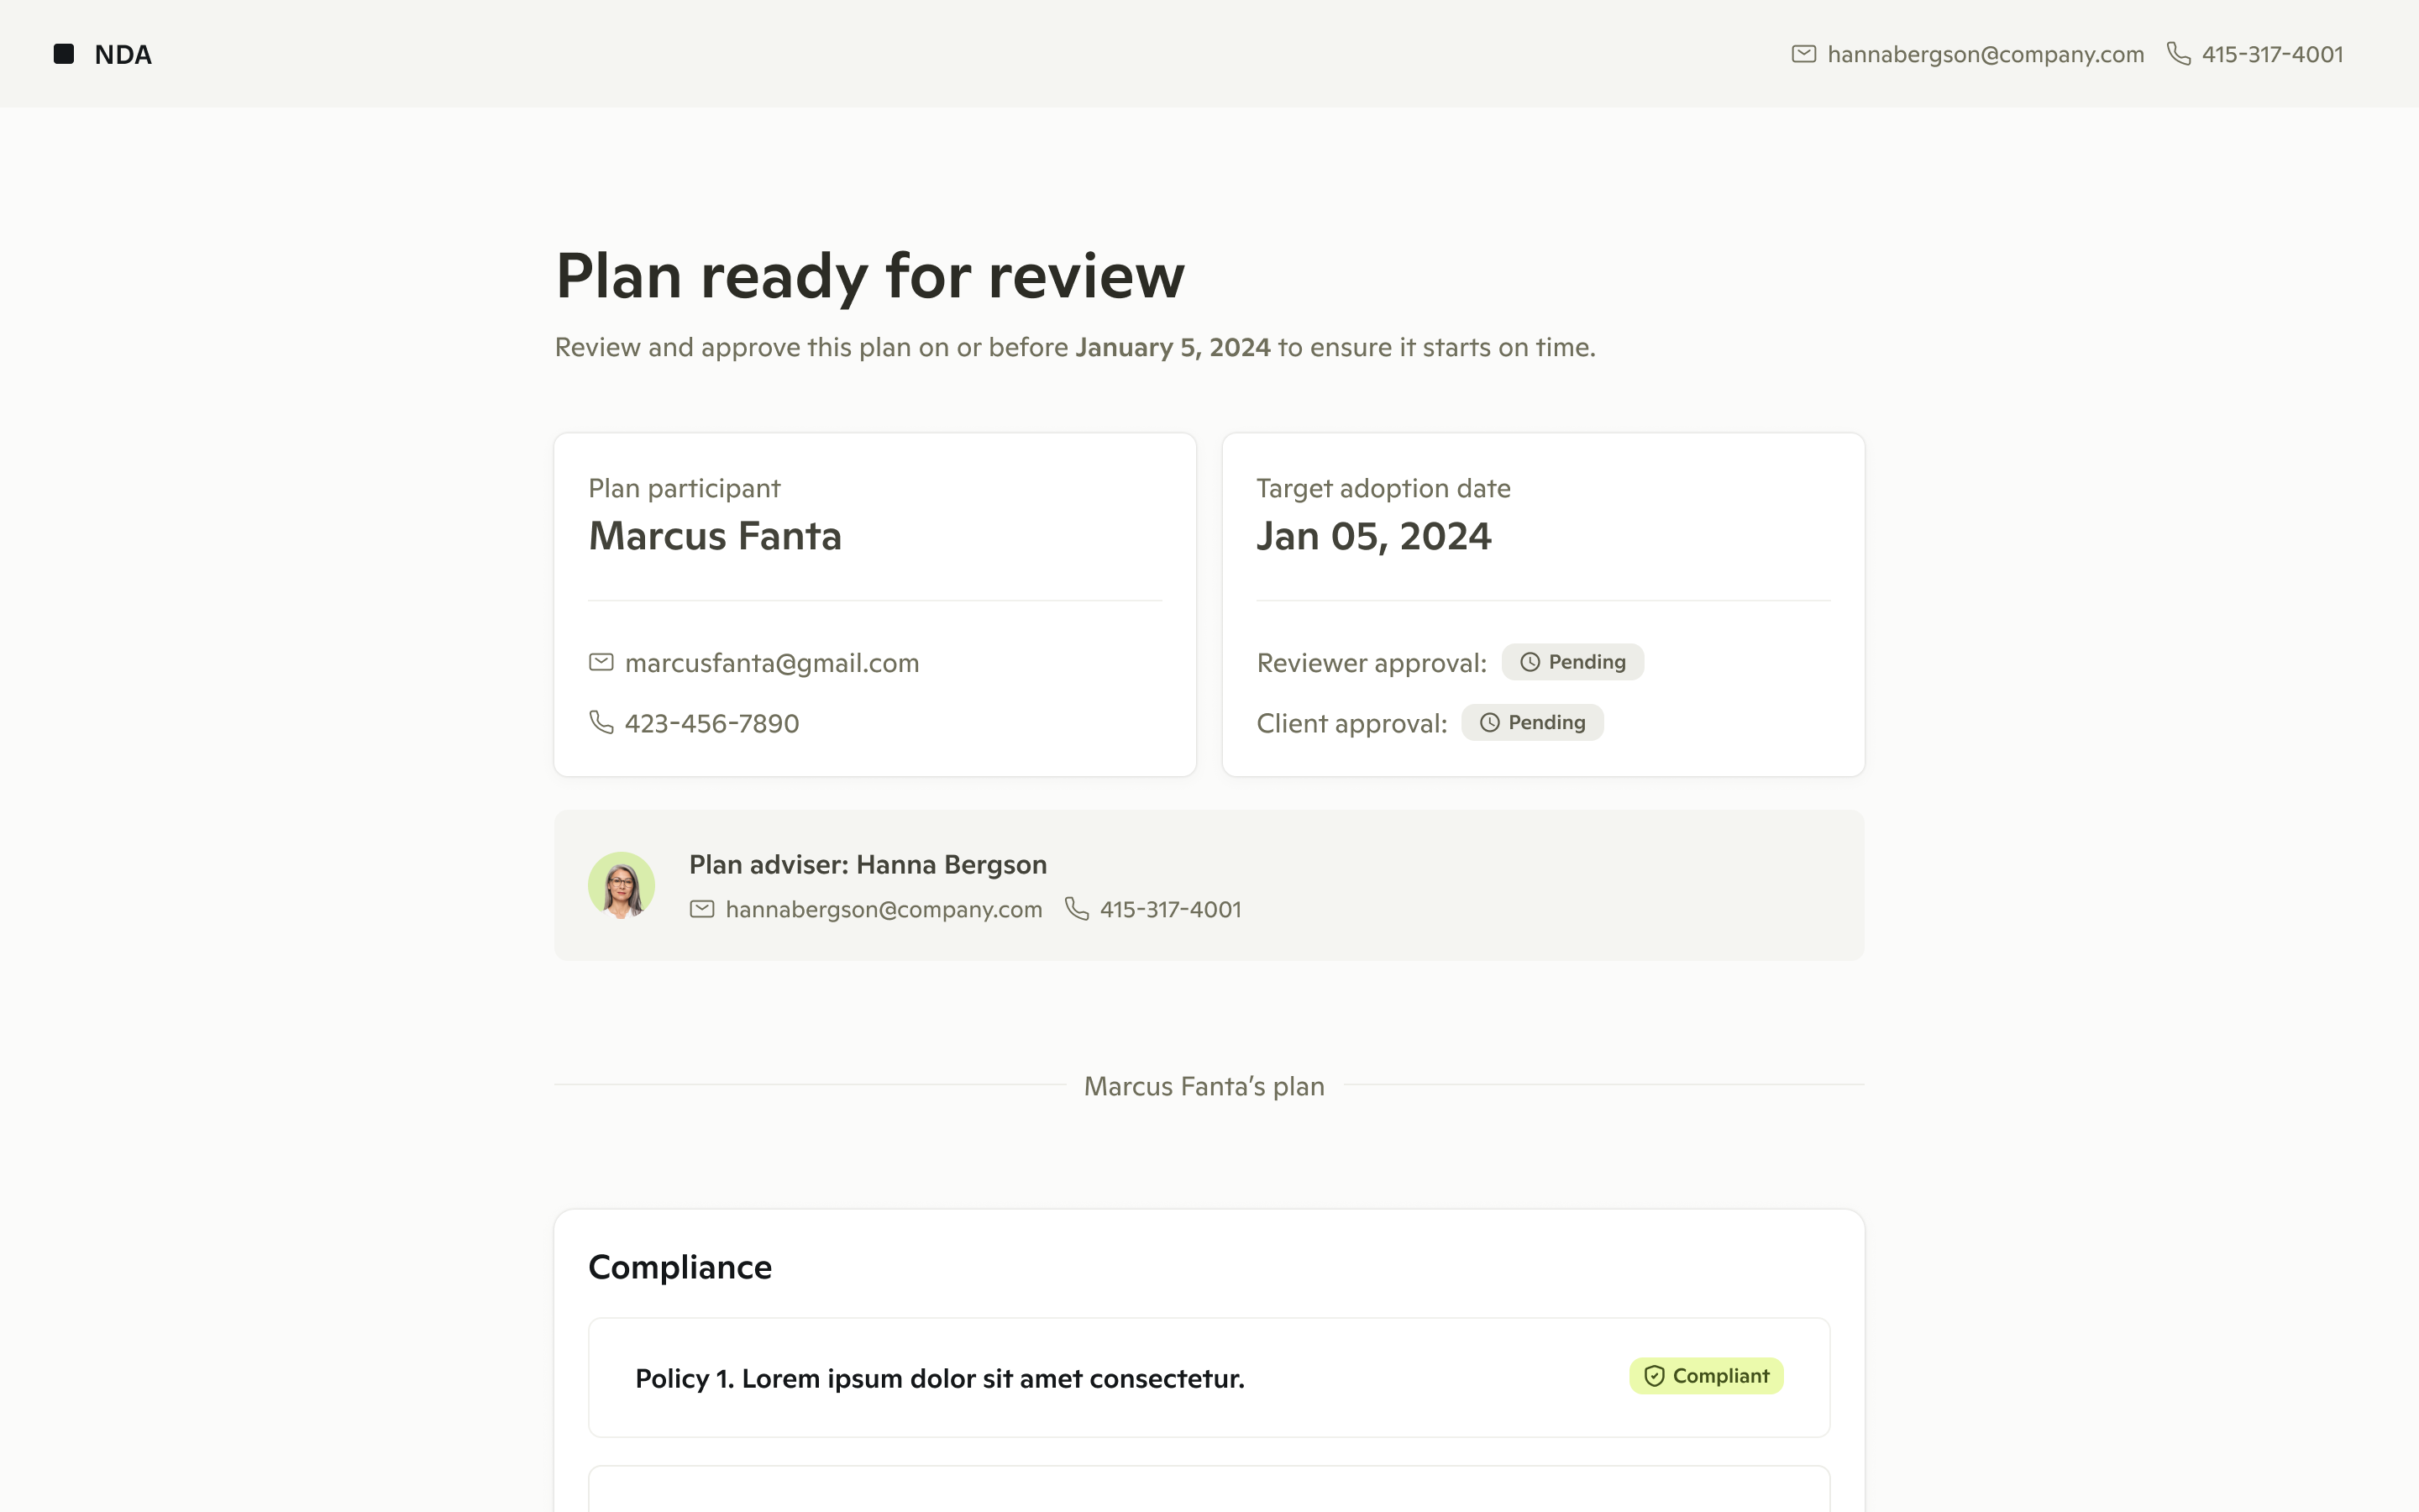Click clock icon in Client approval badge
The image size is (2419, 1512).
click(1489, 722)
